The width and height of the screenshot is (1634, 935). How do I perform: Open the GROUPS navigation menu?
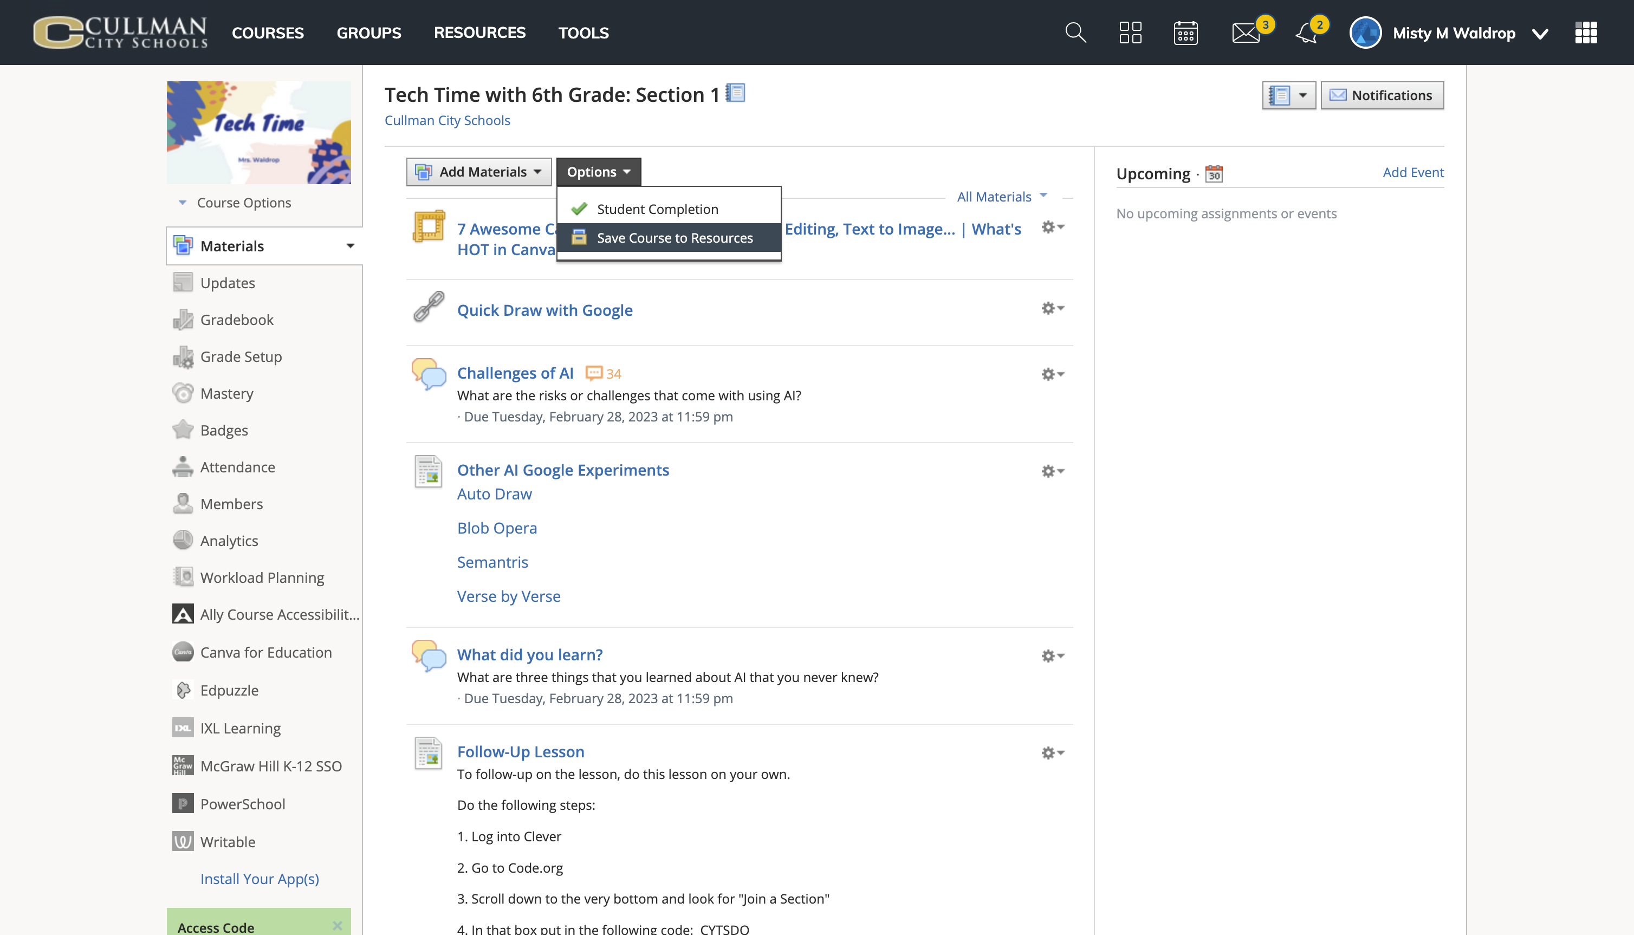click(368, 33)
